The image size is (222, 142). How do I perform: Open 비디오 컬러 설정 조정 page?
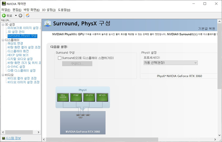[22, 78]
